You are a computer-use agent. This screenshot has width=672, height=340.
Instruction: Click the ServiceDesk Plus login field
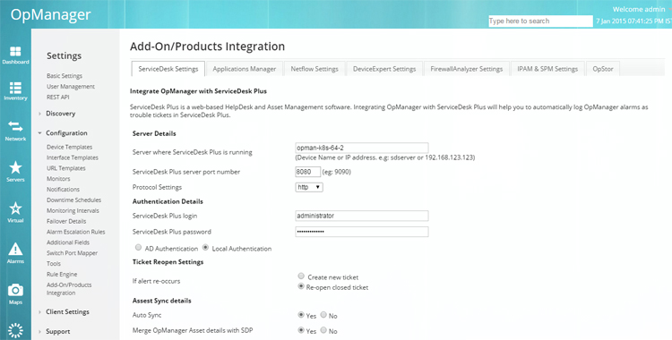[x=362, y=216]
